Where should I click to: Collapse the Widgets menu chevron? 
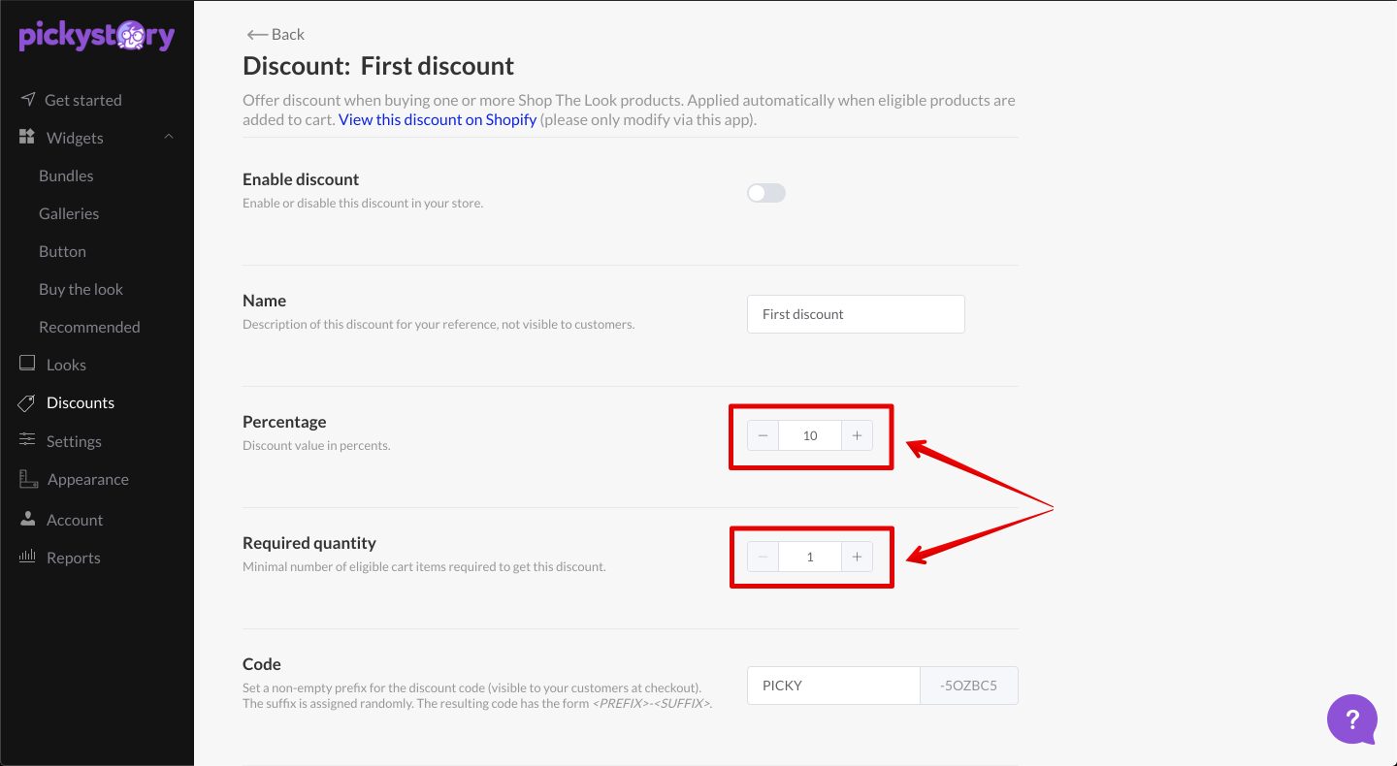coord(169,137)
